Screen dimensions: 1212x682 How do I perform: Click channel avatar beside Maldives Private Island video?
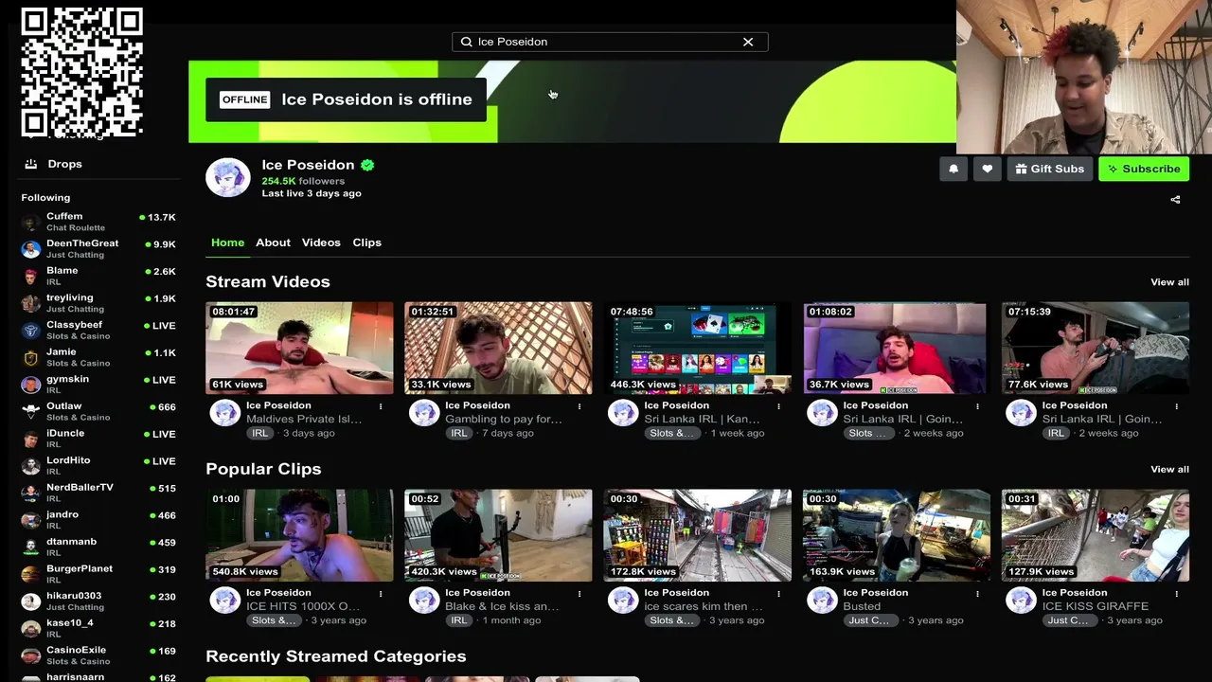point(224,413)
